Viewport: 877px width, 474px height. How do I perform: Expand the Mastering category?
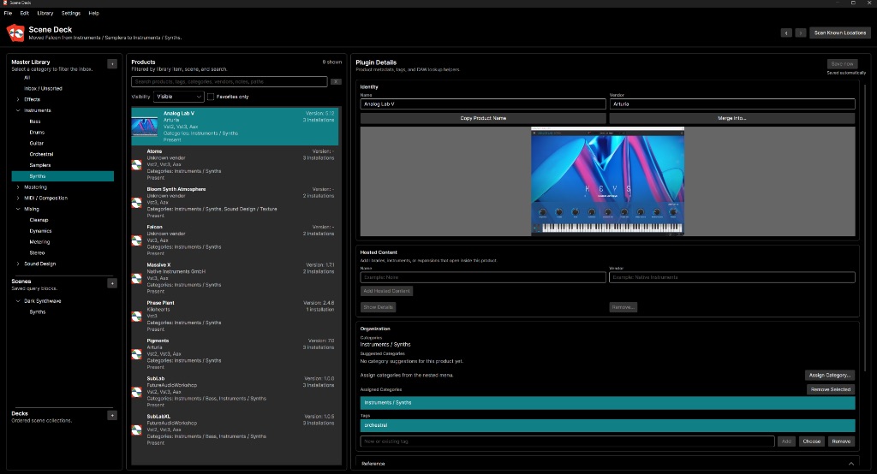18,187
